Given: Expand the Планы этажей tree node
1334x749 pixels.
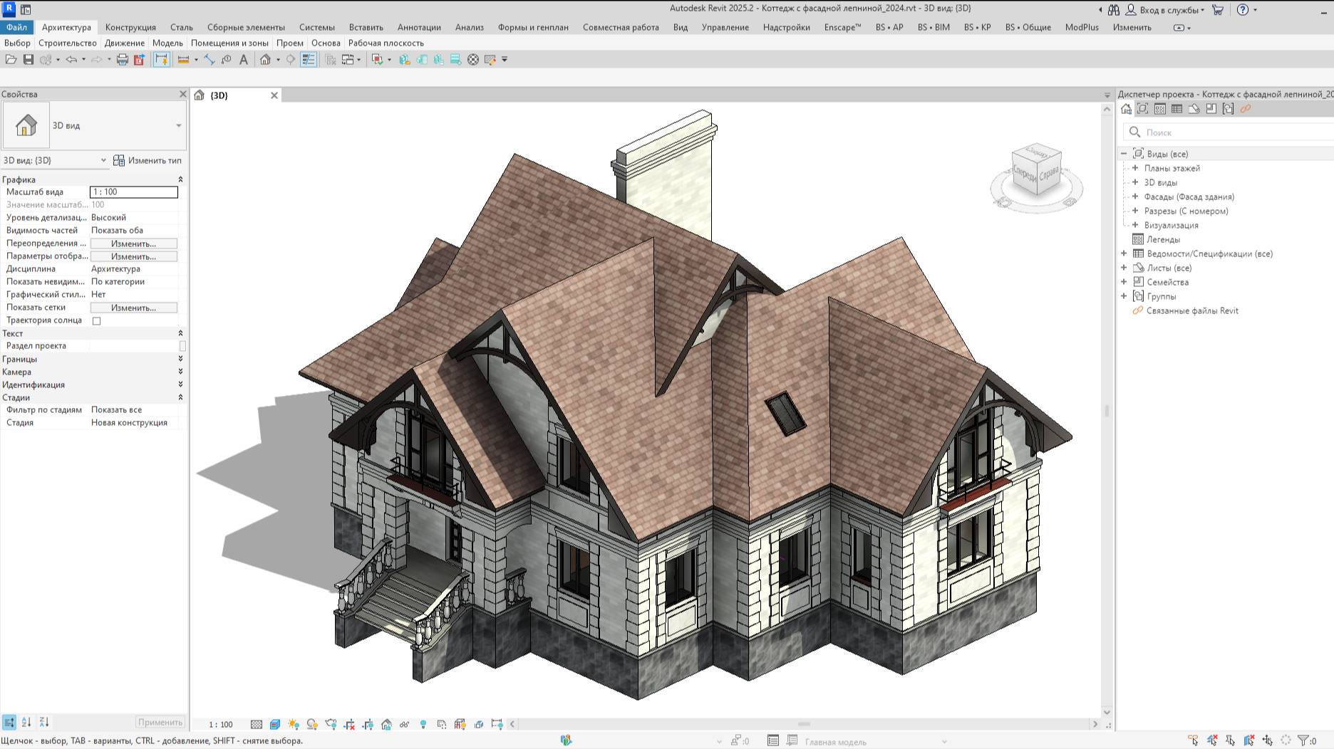Looking at the screenshot, I should (1134, 169).
